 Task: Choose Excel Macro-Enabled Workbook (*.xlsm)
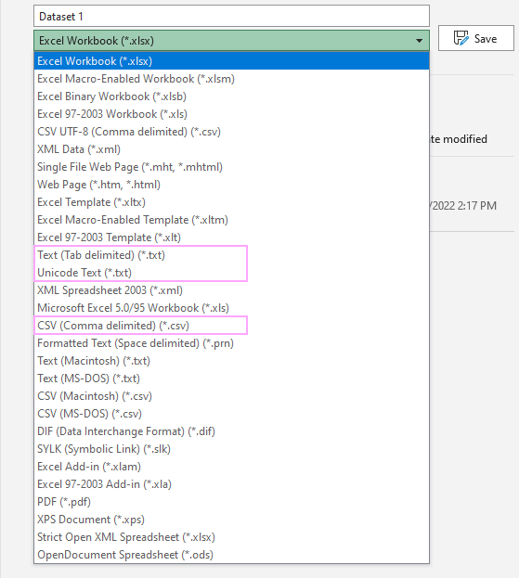pyautogui.click(x=232, y=79)
